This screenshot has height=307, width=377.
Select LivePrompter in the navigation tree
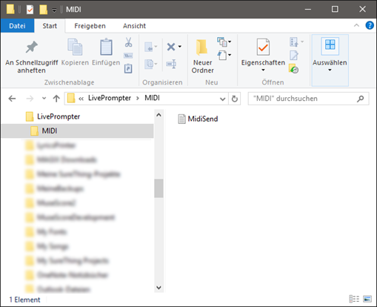pyautogui.click(x=59, y=116)
